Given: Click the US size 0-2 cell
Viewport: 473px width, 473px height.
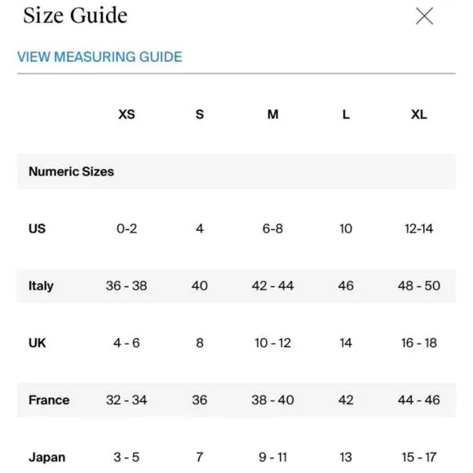Looking at the screenshot, I should tap(126, 228).
